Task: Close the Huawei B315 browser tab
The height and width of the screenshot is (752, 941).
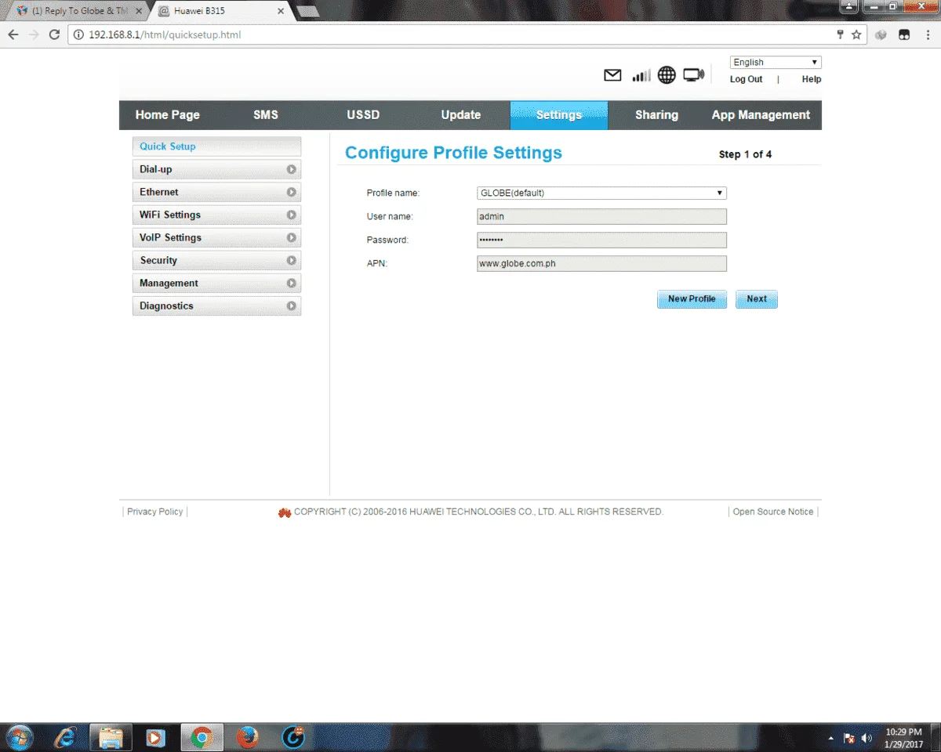Action: click(x=280, y=11)
